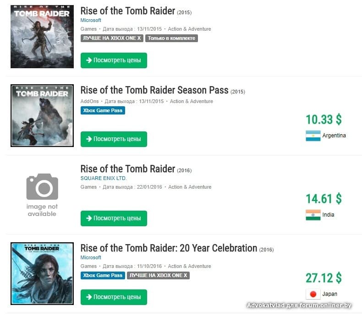This screenshot has width=362, height=316.
Task: Open the 20 Year Celebration cover thumbnail
Action: [x=42, y=274]
